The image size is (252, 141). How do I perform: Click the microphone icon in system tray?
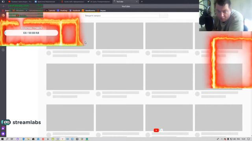(x=228, y=139)
